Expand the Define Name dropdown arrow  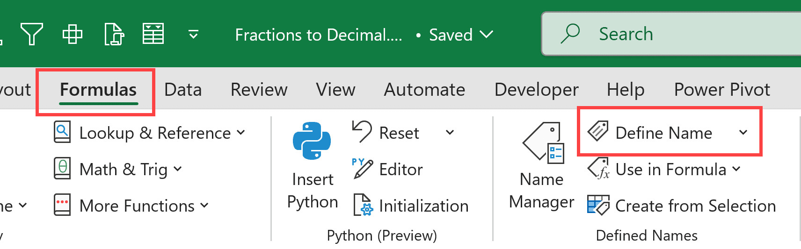pos(743,133)
